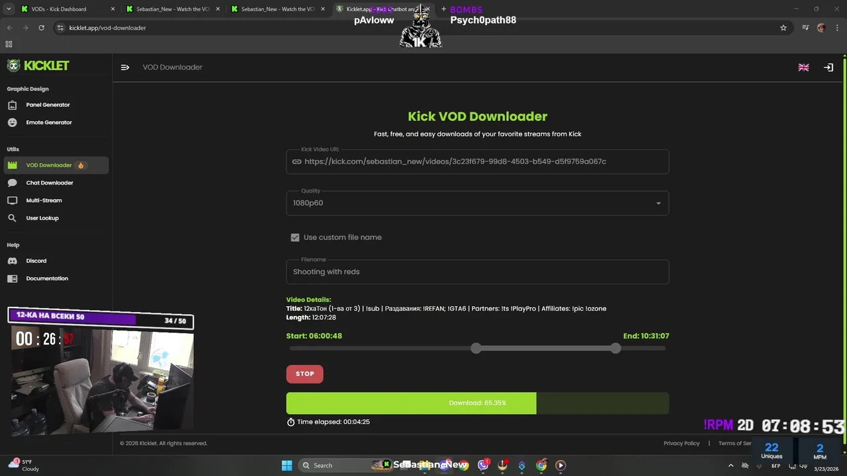Open Chrome icon in the taskbar
Viewport: 847px width, 476px height.
(x=541, y=465)
